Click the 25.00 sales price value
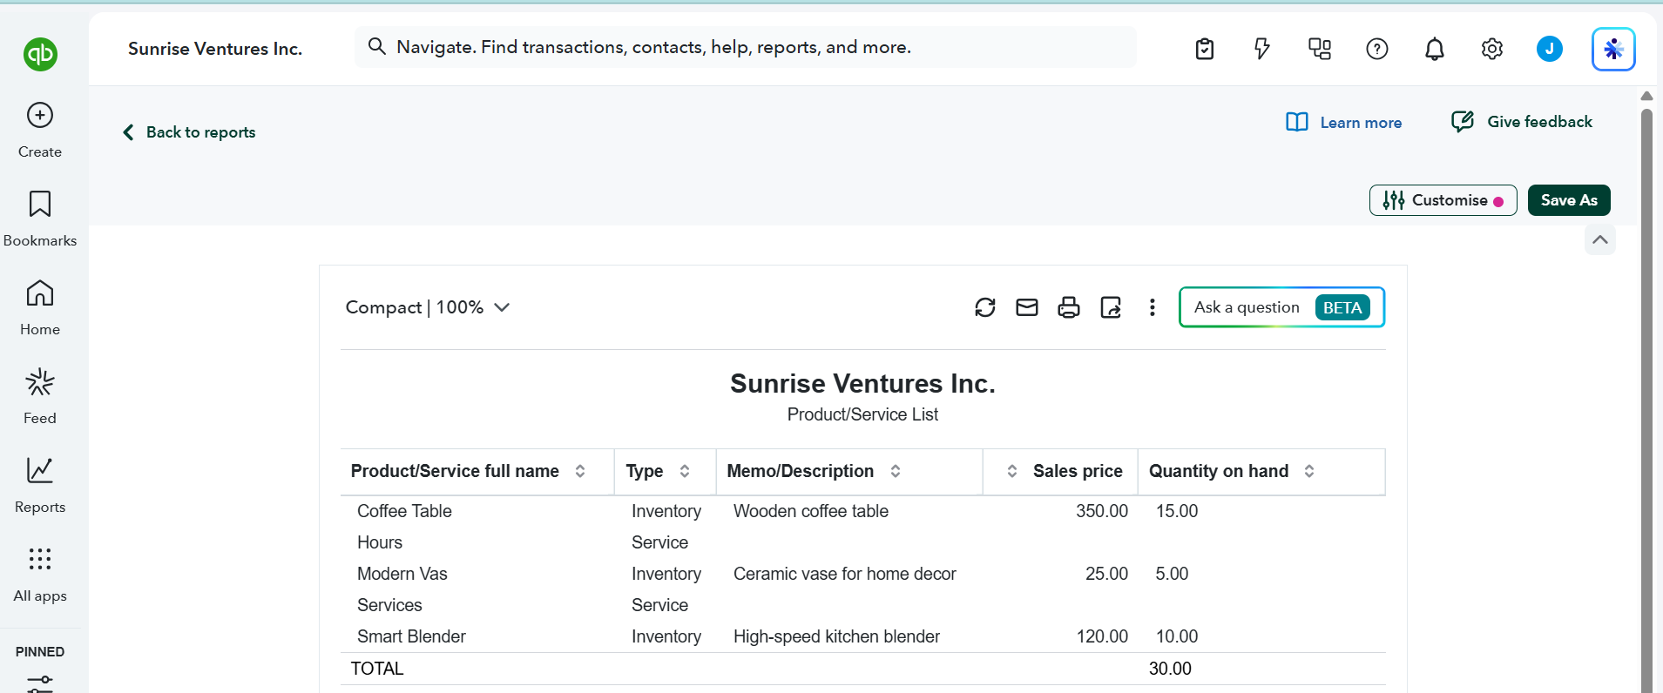 [1106, 574]
